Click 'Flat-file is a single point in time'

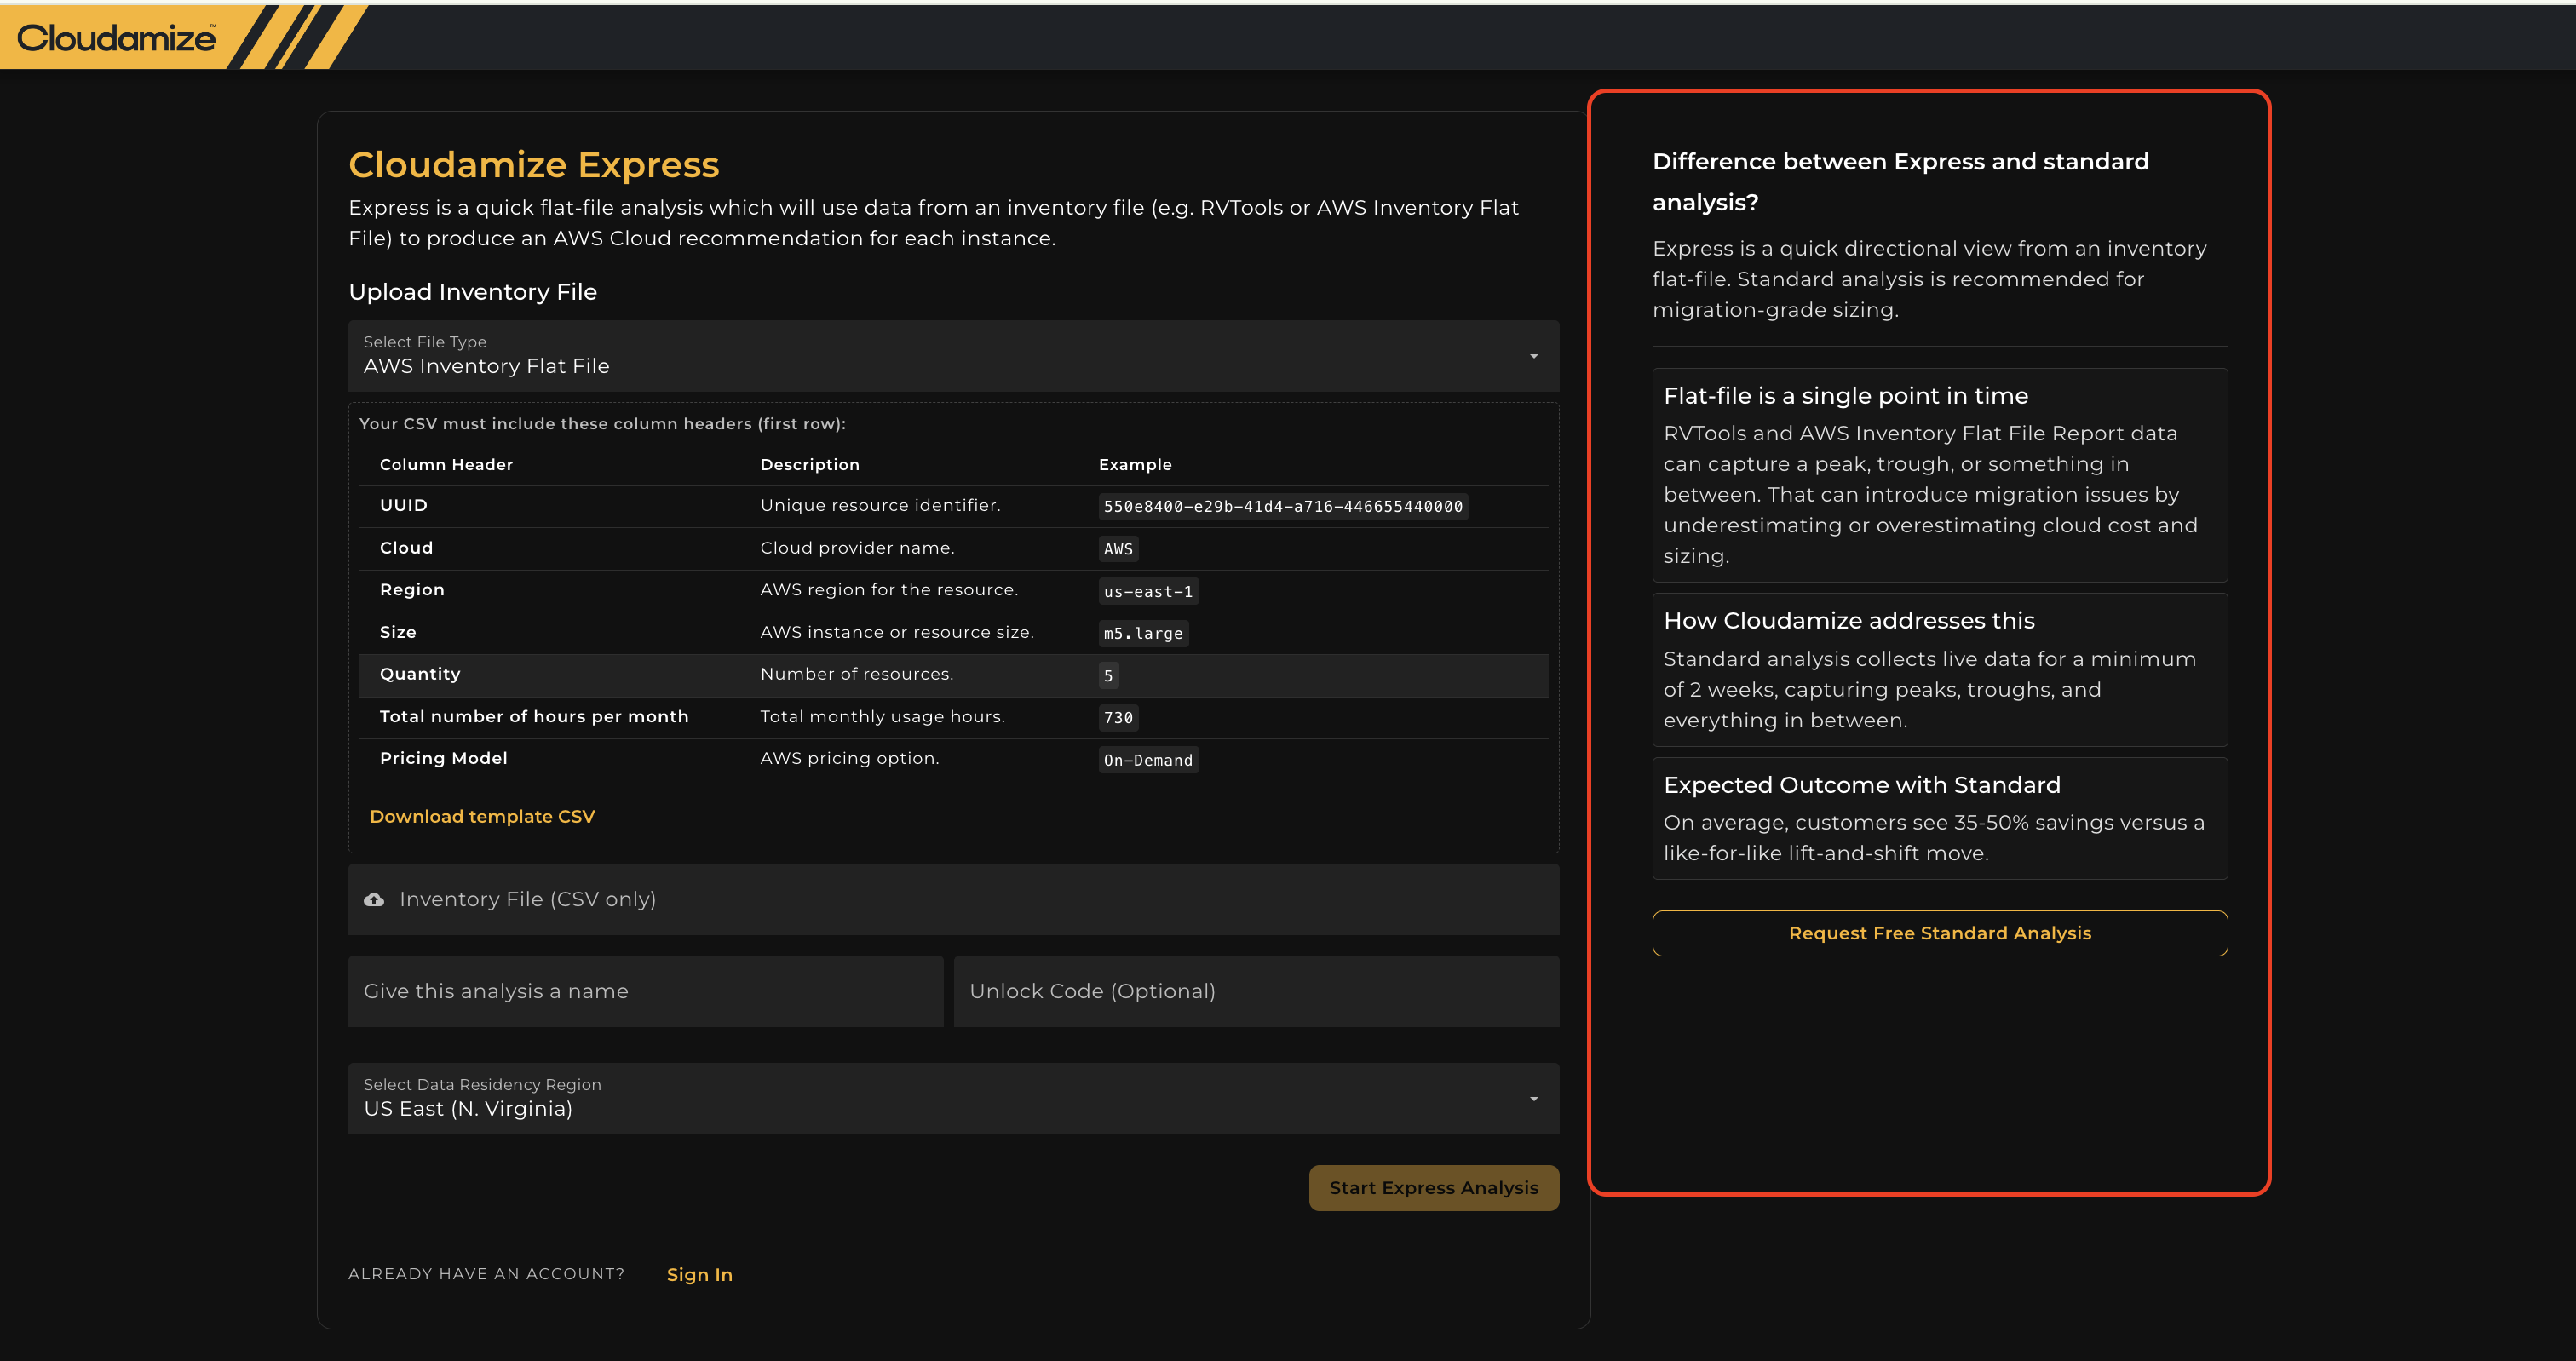[x=1845, y=396]
